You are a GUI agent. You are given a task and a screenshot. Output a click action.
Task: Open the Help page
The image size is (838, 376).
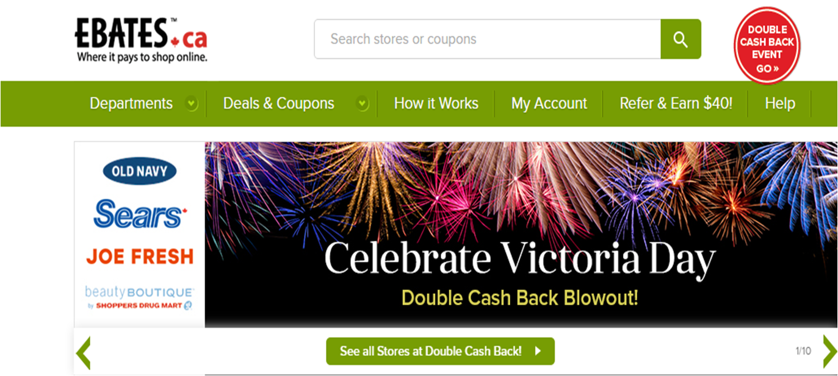tap(780, 104)
